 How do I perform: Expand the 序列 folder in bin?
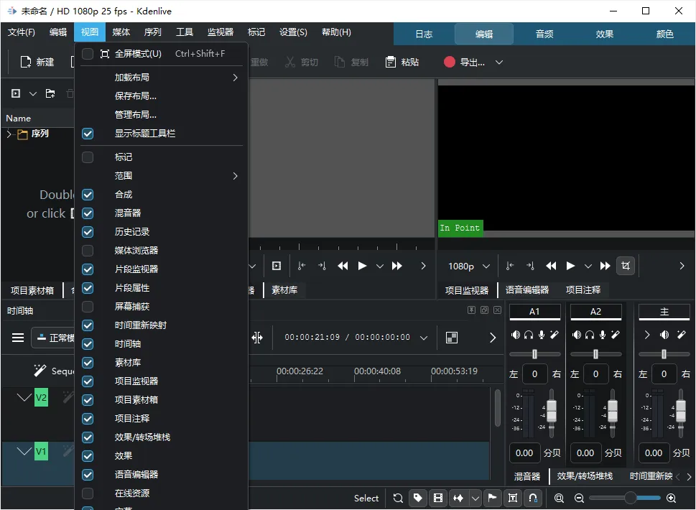tap(9, 134)
